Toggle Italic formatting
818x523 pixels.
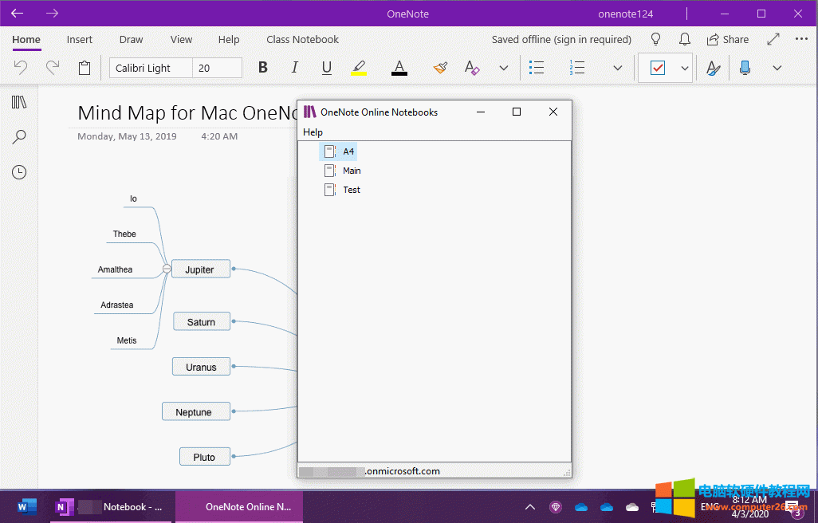point(294,68)
